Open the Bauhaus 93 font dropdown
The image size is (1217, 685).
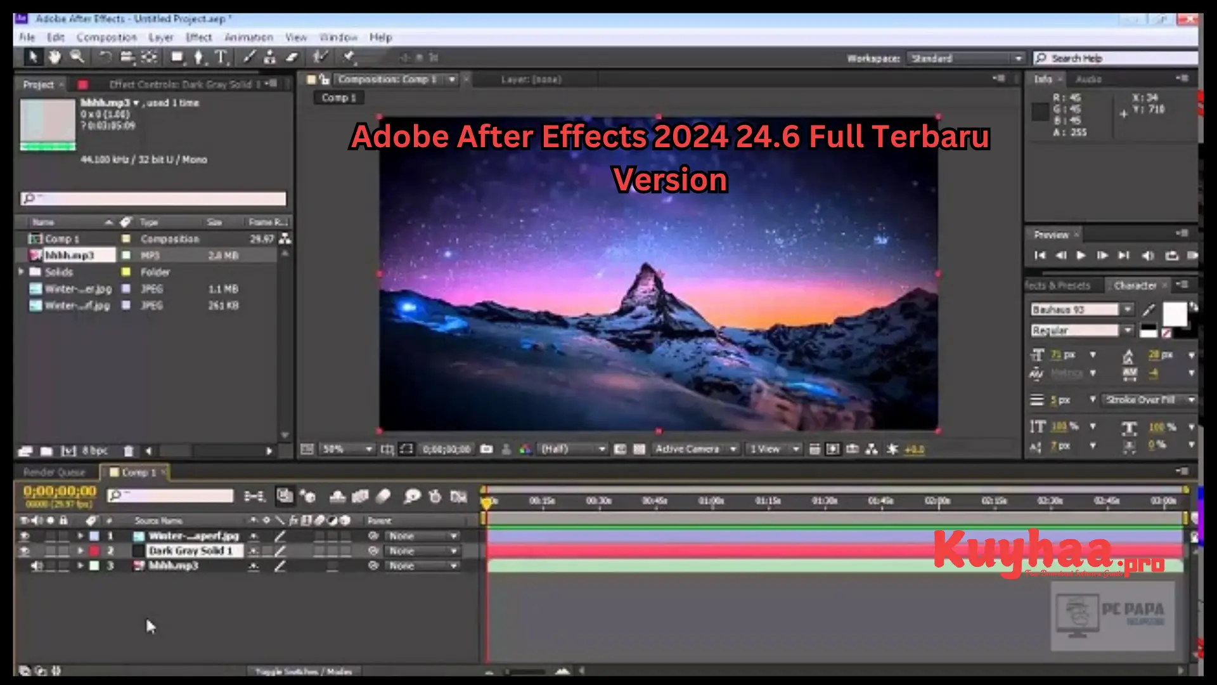[1128, 310]
